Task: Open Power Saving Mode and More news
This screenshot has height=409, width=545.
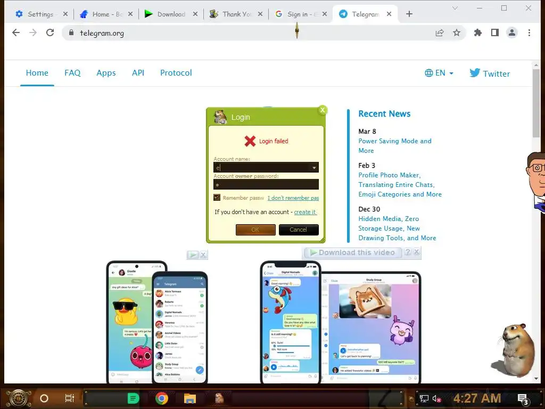Action: tap(395, 146)
